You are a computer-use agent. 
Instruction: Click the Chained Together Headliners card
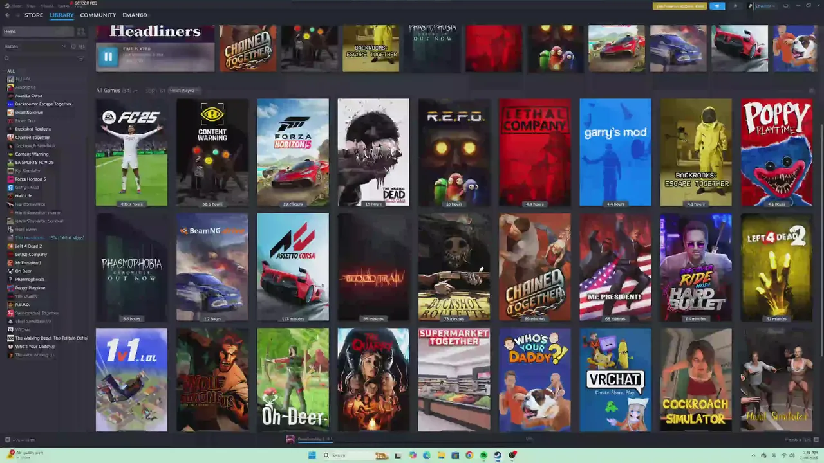(x=248, y=48)
